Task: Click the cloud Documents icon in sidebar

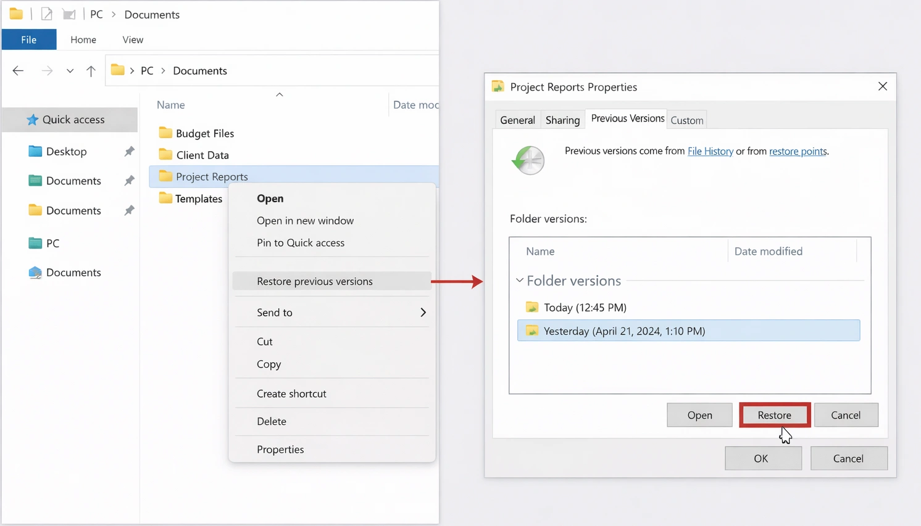Action: 35,272
